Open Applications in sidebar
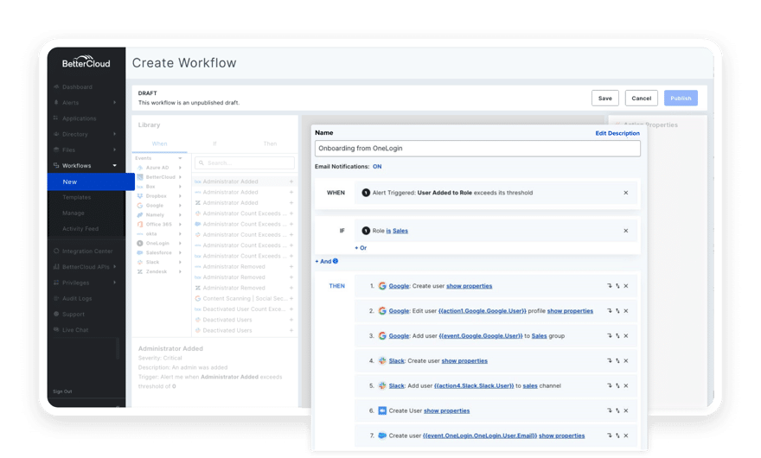Image resolution: width=761 pixels, height=458 pixels. (79, 118)
